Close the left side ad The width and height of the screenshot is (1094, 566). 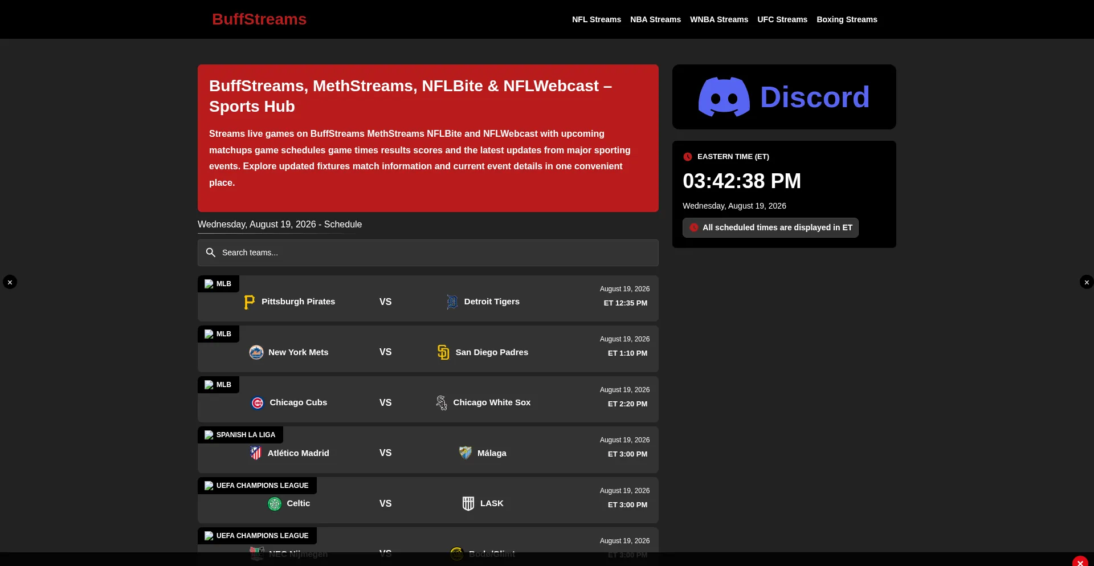(10, 282)
